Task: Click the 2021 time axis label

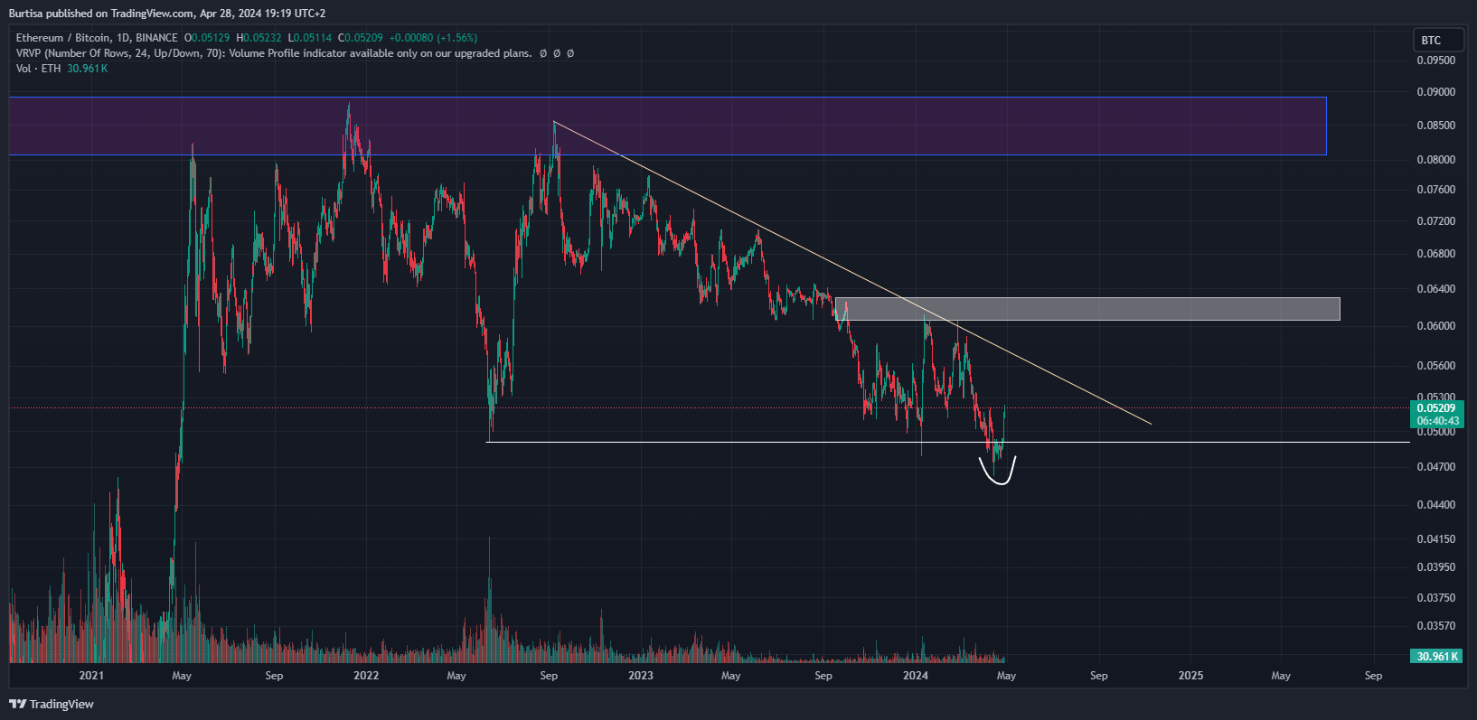Action: point(91,676)
